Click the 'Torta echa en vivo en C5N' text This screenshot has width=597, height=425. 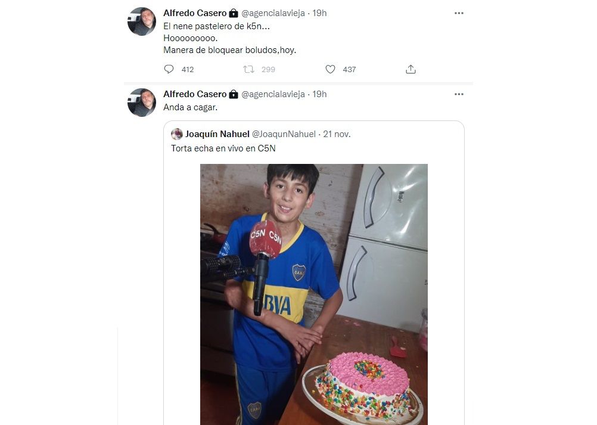(223, 148)
